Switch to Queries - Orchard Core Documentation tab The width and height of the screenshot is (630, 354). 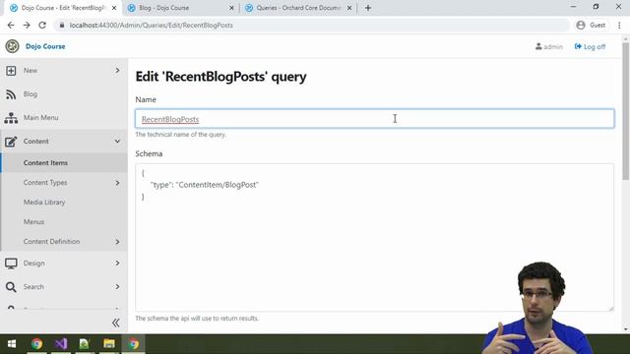298,8
